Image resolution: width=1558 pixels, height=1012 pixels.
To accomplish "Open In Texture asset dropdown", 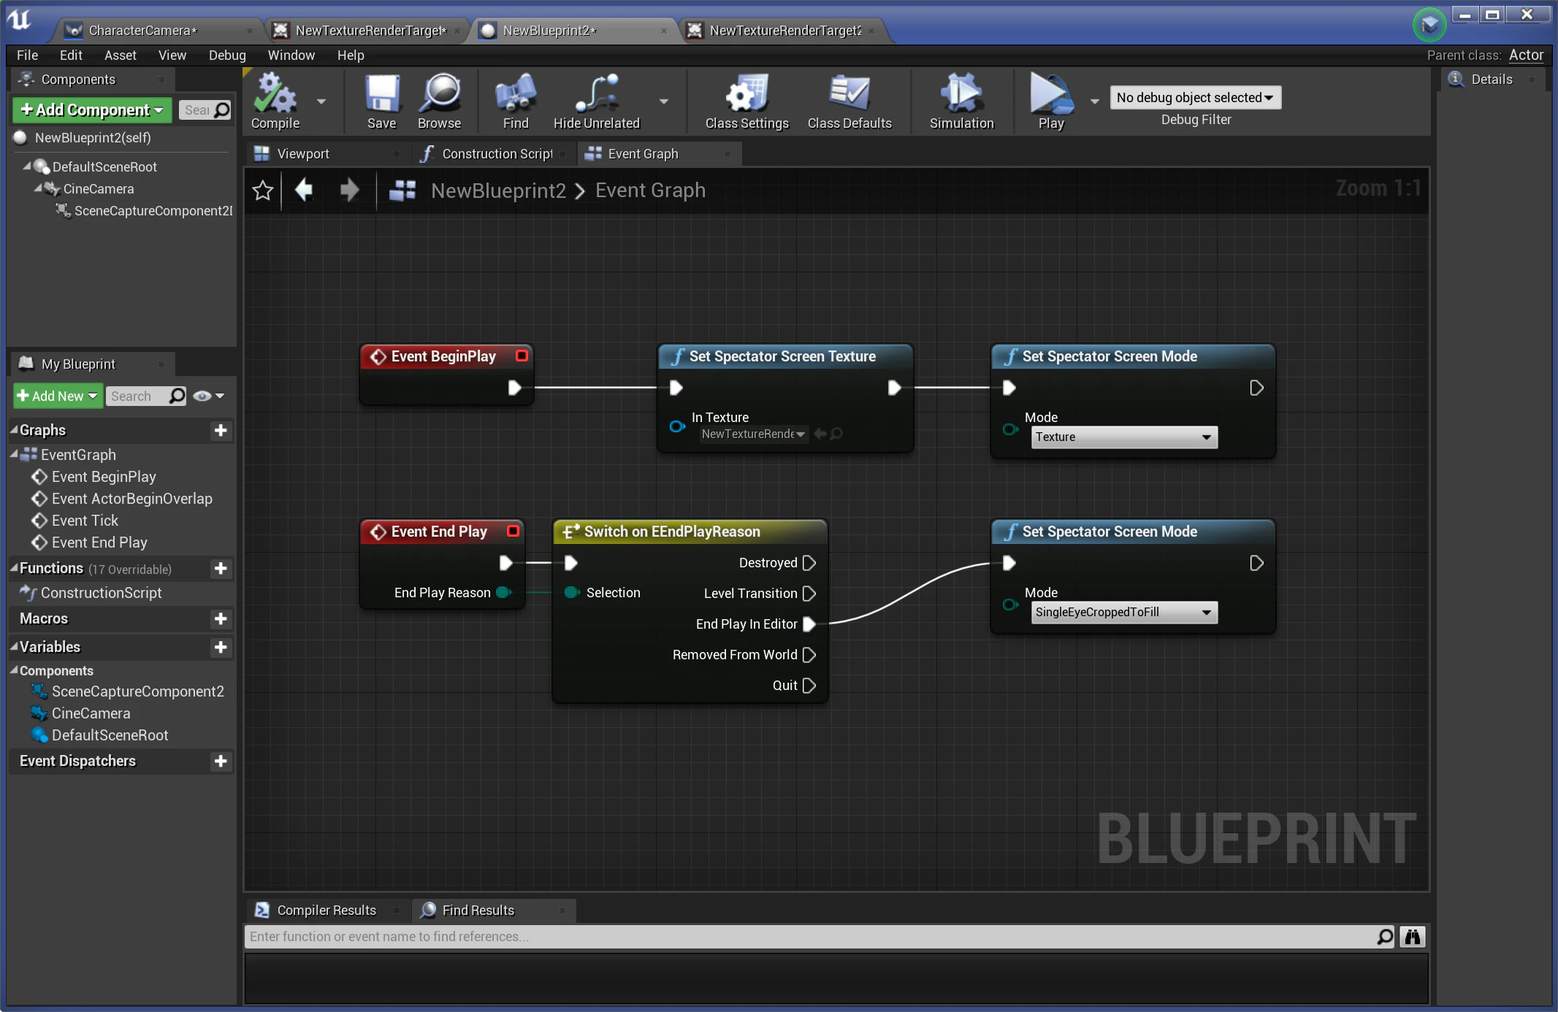I will pos(753,434).
